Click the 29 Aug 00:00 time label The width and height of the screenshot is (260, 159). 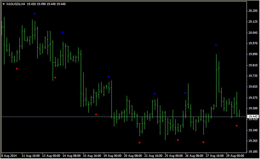[x=235, y=156]
